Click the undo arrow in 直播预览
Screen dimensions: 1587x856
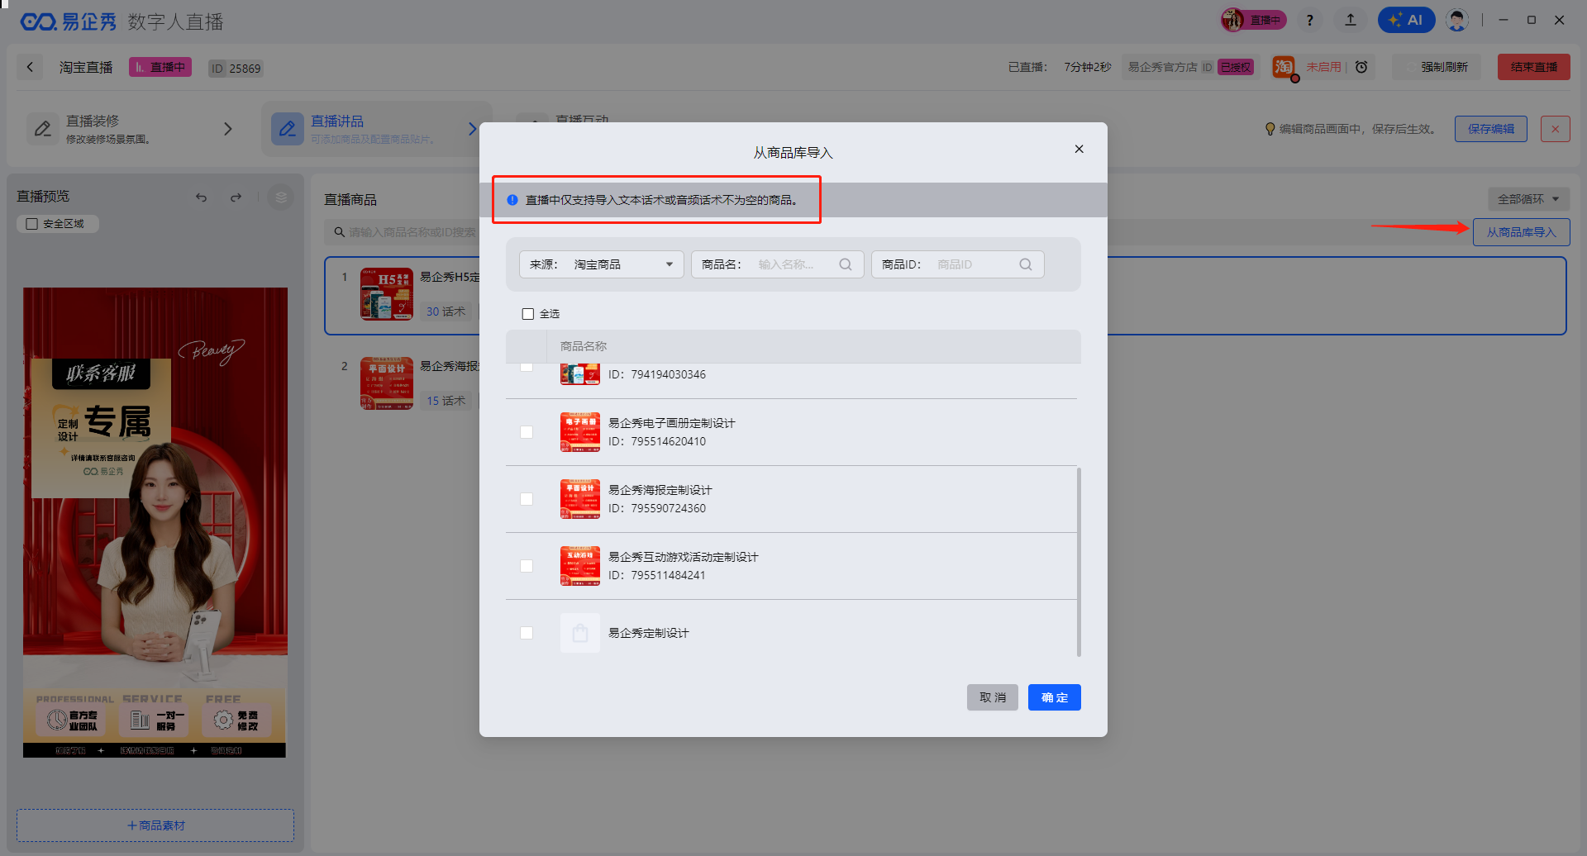(x=201, y=197)
